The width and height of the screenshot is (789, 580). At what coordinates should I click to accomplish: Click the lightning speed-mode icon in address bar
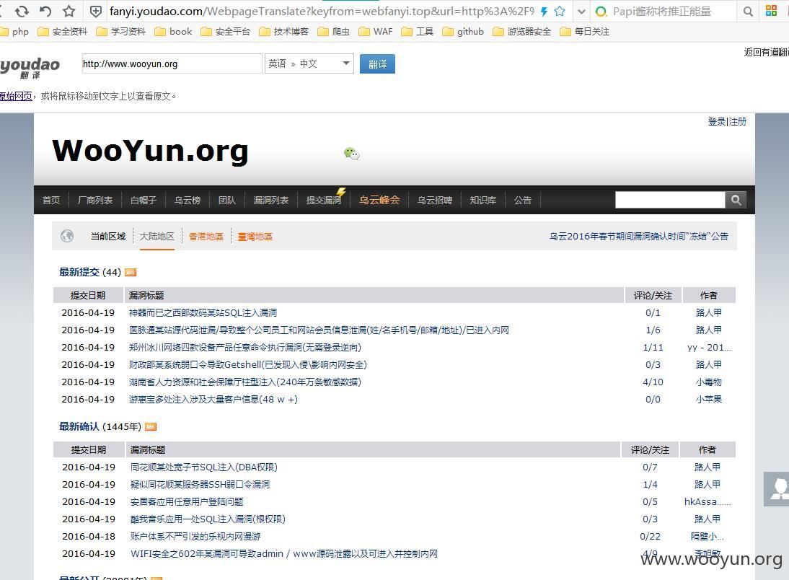tap(544, 11)
